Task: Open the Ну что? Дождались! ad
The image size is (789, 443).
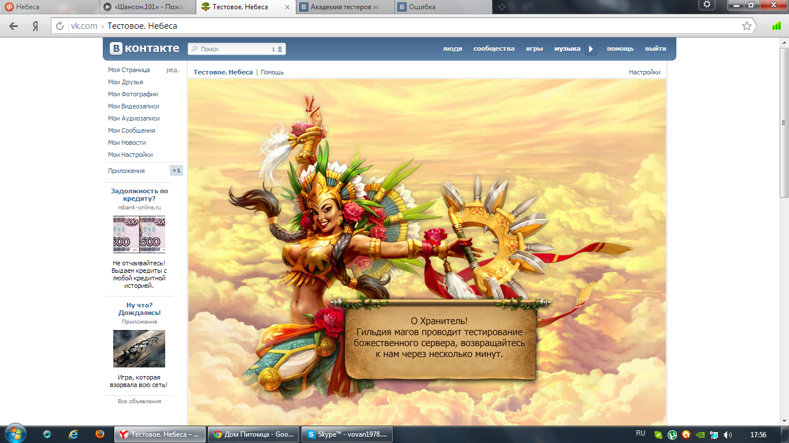Action: [139, 309]
